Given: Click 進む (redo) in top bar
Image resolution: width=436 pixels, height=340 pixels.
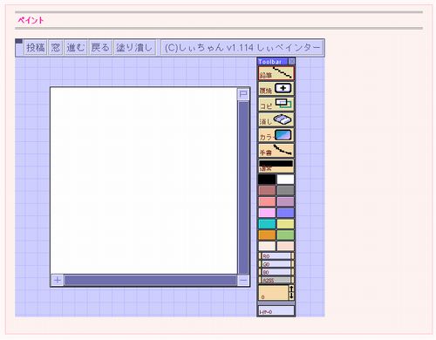Looking at the screenshot, I should click(75, 47).
